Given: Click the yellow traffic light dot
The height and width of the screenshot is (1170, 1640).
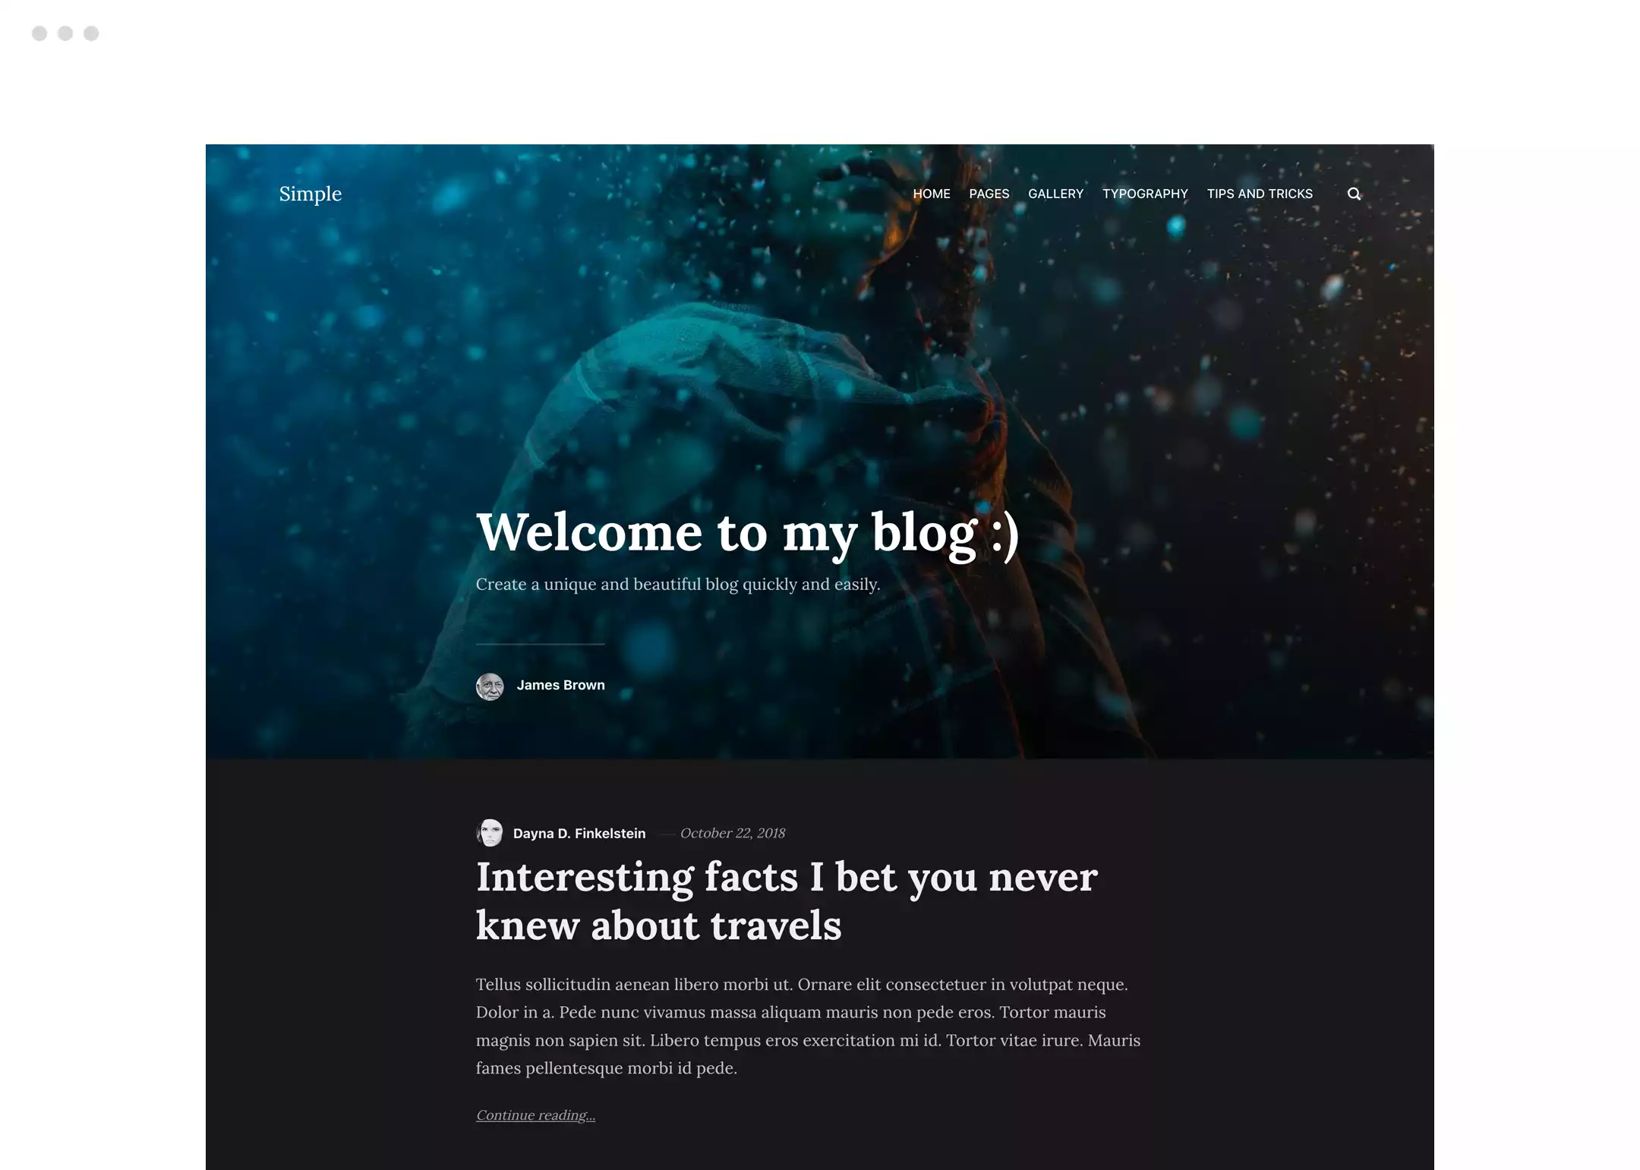Looking at the screenshot, I should click(65, 33).
